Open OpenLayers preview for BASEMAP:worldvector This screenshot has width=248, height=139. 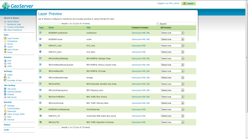click(137, 33)
